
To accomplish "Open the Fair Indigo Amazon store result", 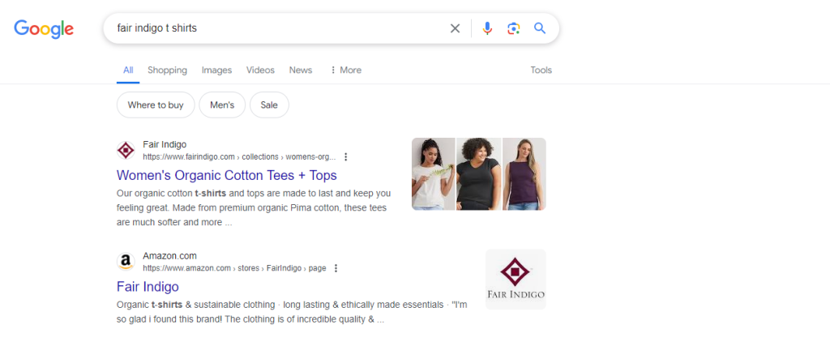I will 148,287.
